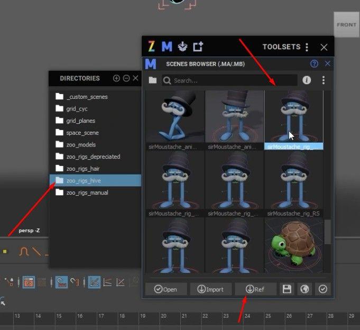
Task: Enable the stacked curves view icon
Action: coord(107,282)
